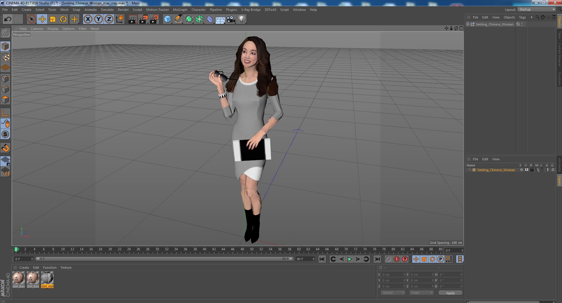
Task: Toggle record active objects button
Action: point(388,259)
